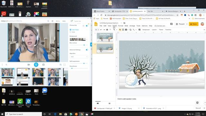
Task: Click ManyCam snapshot camera icon
Action: 43,64
